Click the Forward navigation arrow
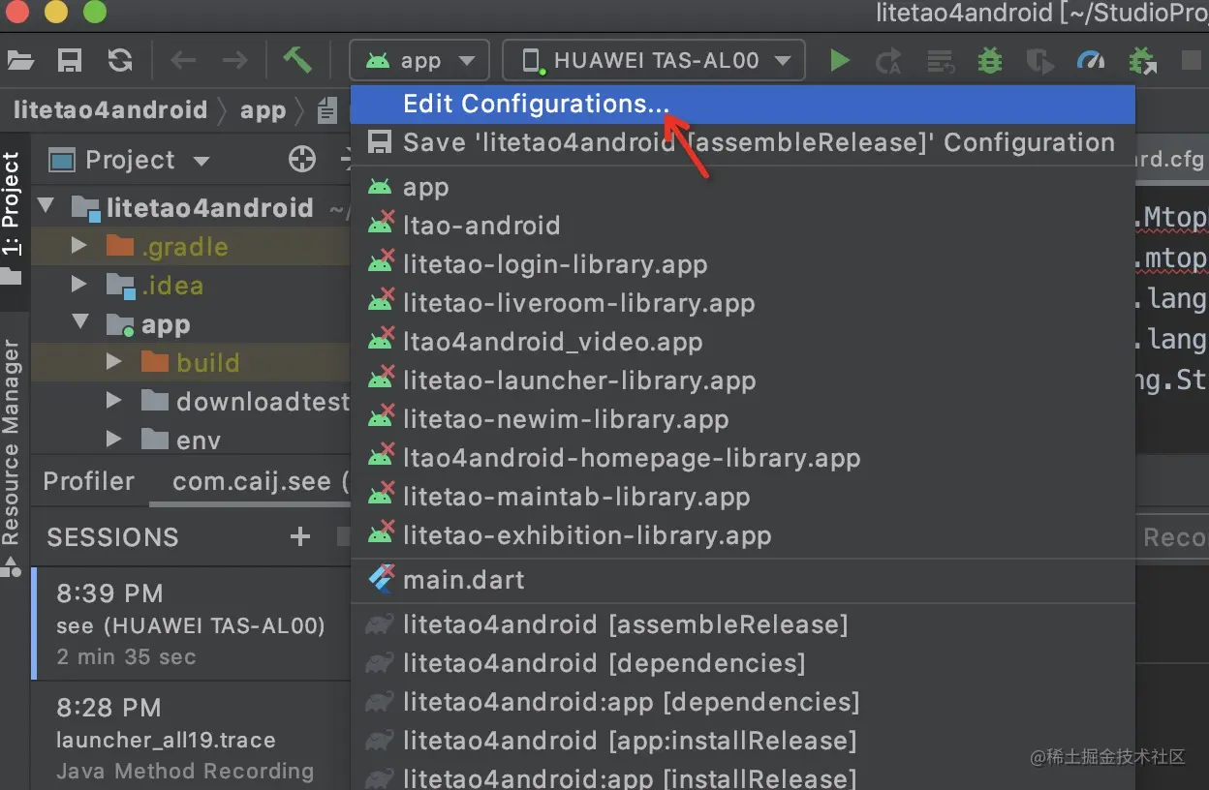Screen dimensions: 1209x790 [x=234, y=60]
